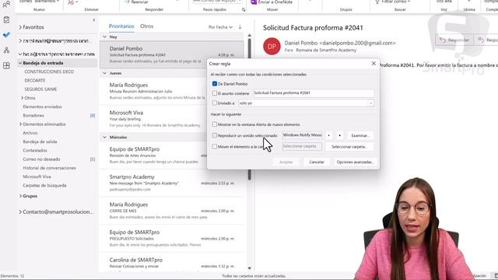Screen dimensions: 498x280
Task: Expand the Elementos eliminados folder
Action: click(x=20, y=124)
